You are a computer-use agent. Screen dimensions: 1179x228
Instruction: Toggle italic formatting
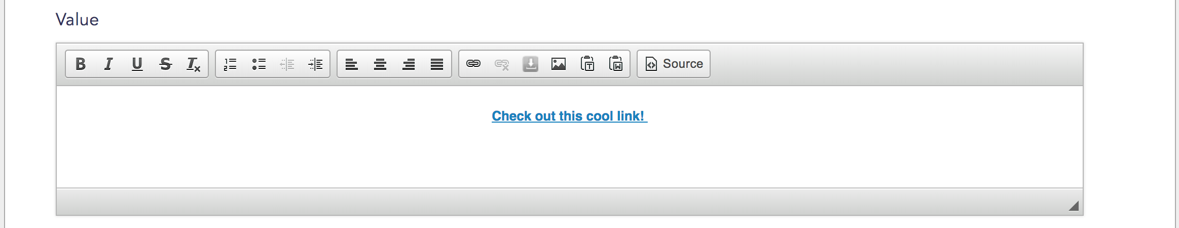point(108,64)
